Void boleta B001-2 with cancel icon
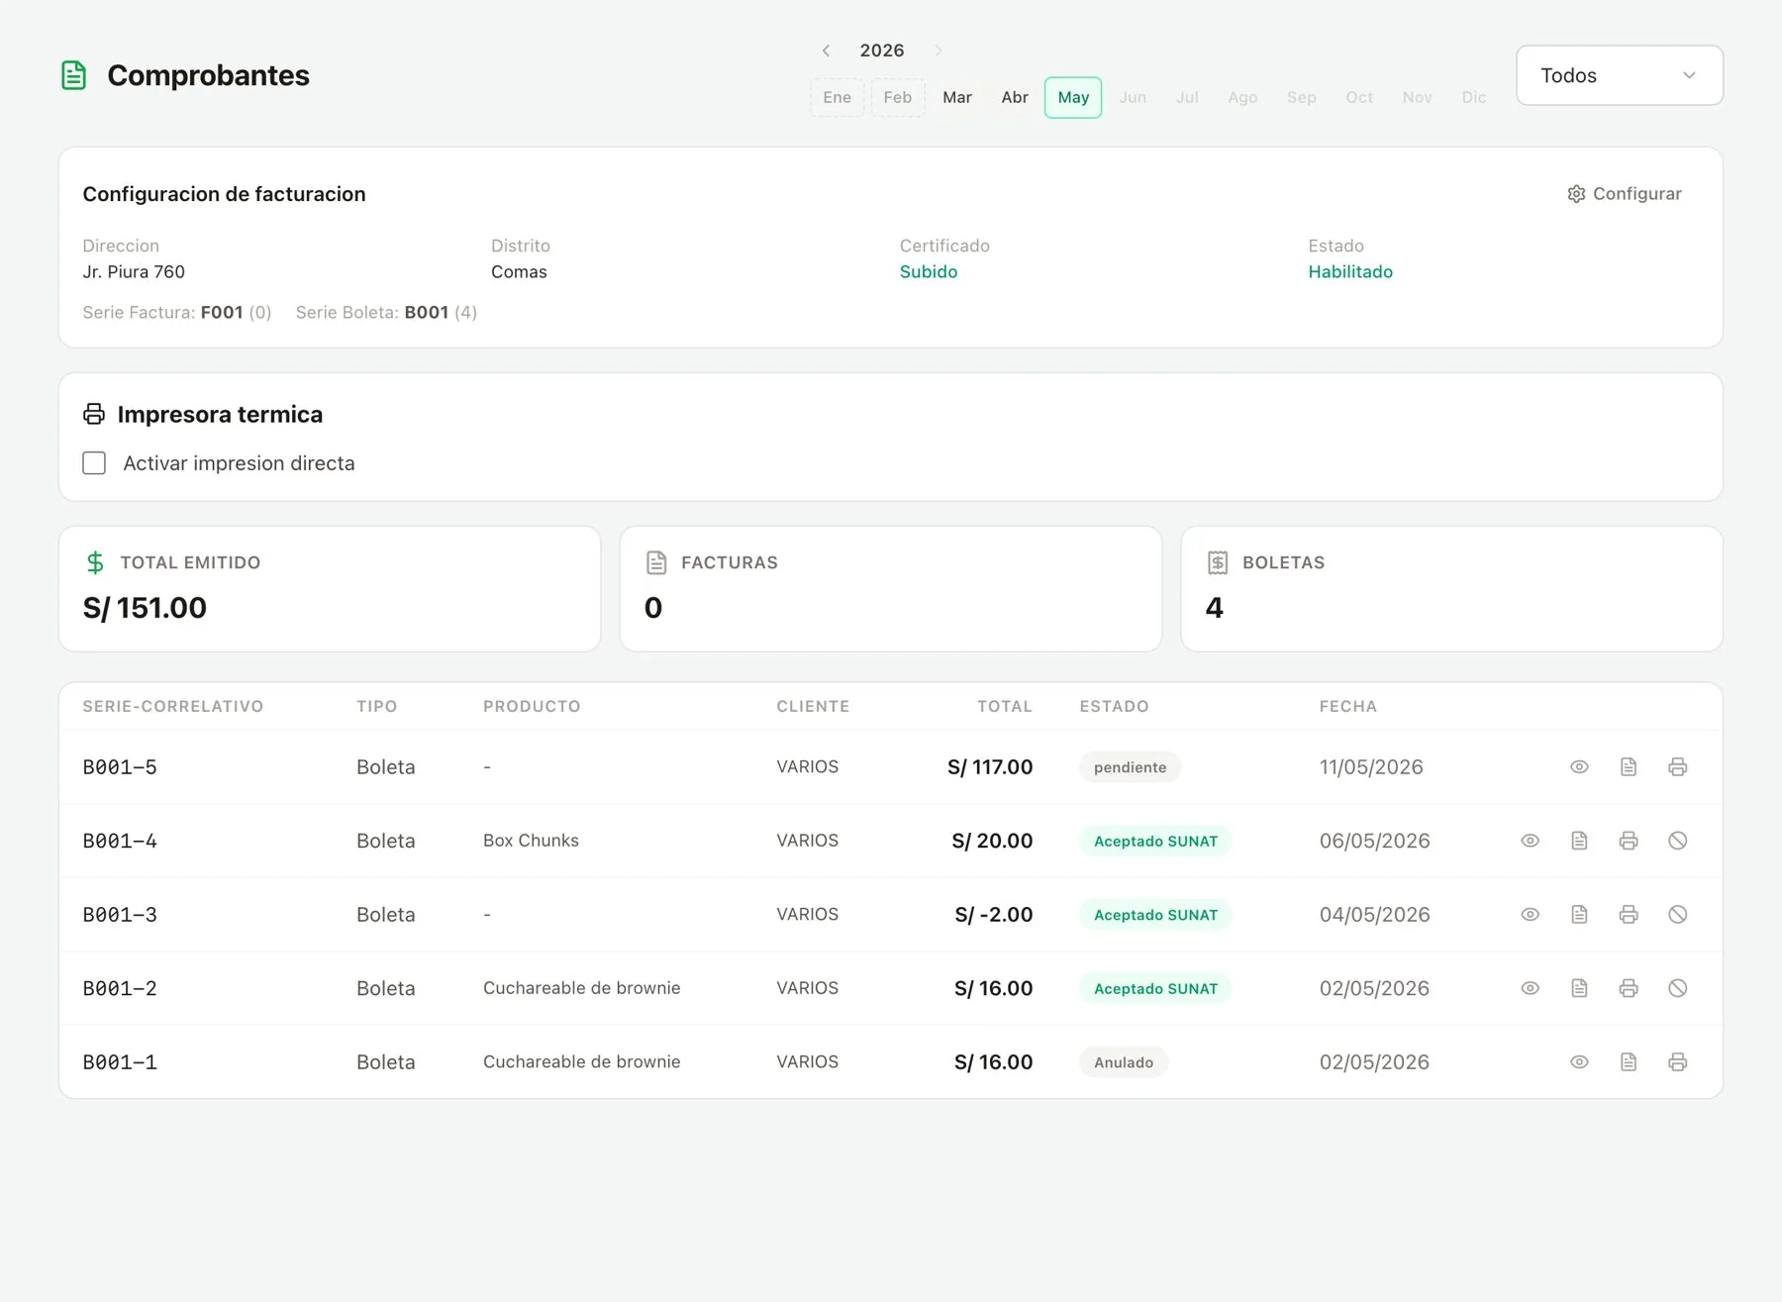The height and width of the screenshot is (1302, 1782). pos(1677,988)
